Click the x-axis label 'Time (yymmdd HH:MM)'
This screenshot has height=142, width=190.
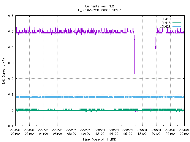99,139
